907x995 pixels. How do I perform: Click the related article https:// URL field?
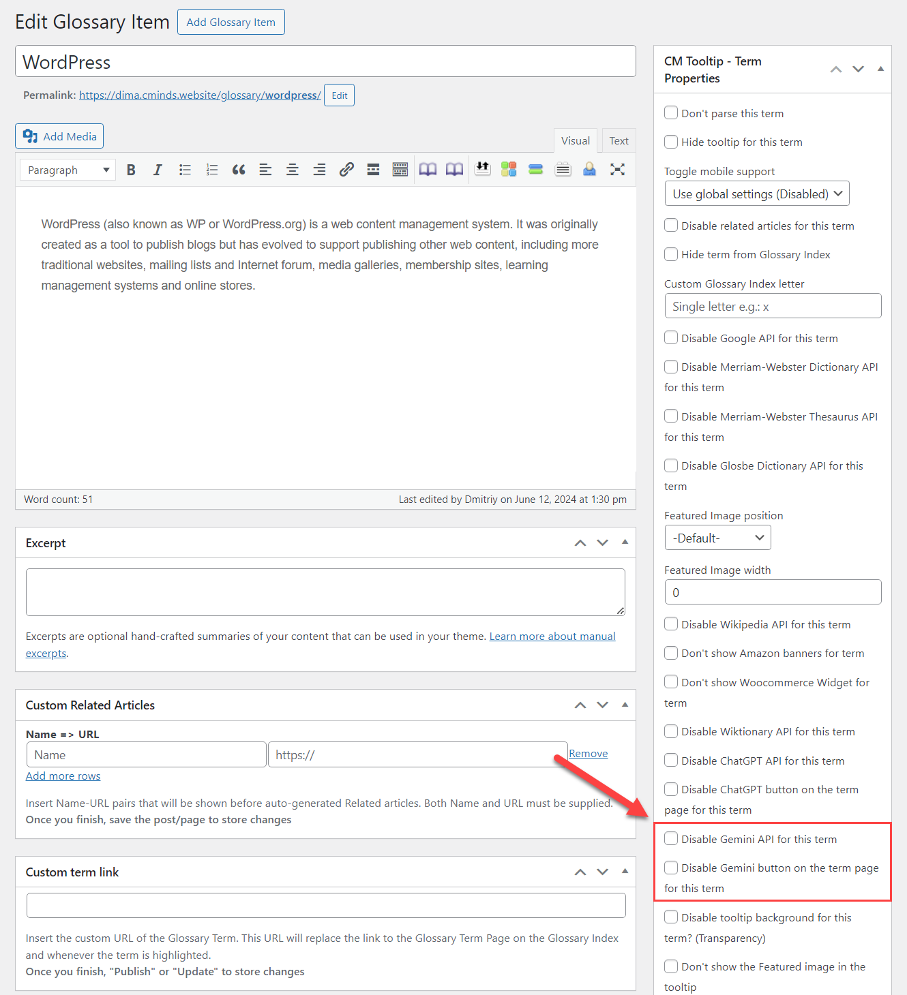[x=417, y=755]
